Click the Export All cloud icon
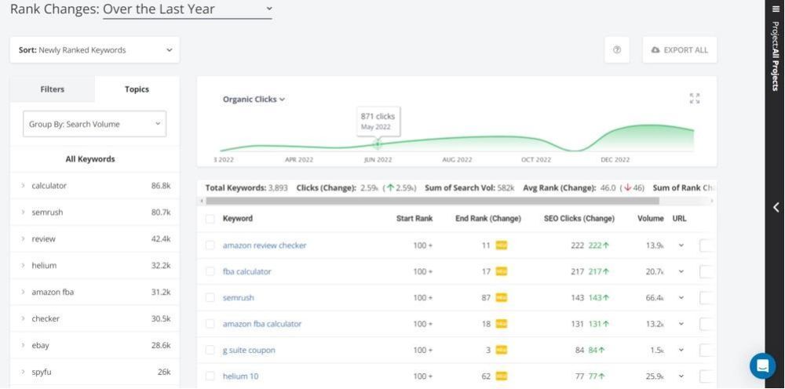 [x=655, y=50]
